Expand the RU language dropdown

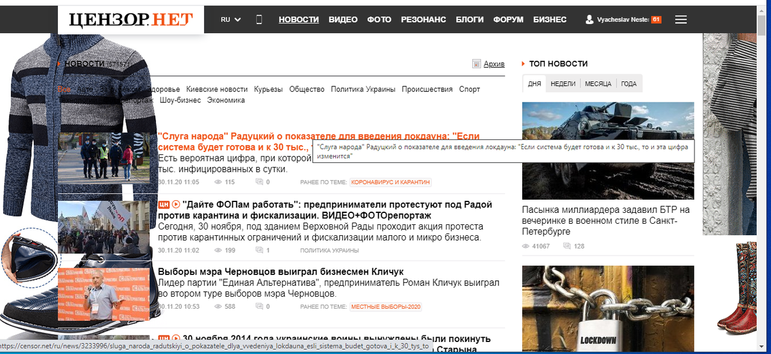click(x=231, y=19)
